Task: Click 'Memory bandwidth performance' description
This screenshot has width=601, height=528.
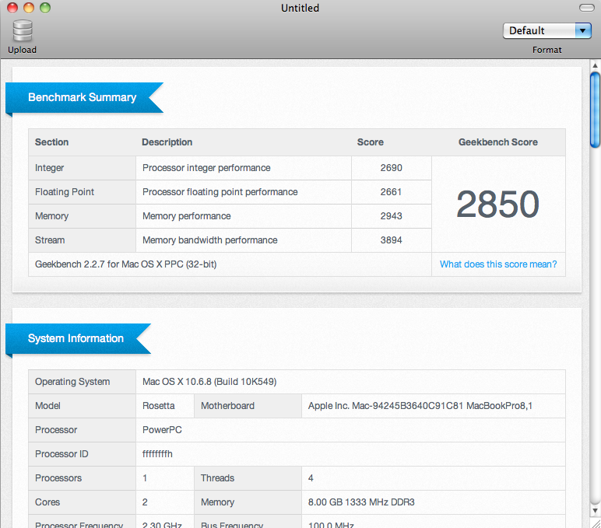Action: pyautogui.click(x=209, y=240)
